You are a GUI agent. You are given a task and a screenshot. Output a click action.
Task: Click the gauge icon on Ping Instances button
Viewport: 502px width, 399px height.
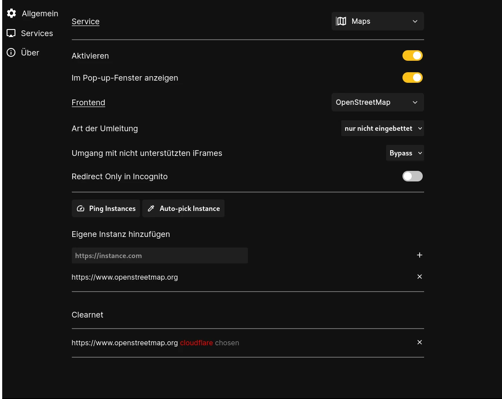point(81,208)
